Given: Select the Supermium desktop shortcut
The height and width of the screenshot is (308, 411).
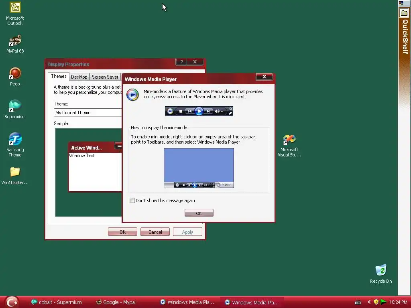Looking at the screenshot, I should pos(15,109).
